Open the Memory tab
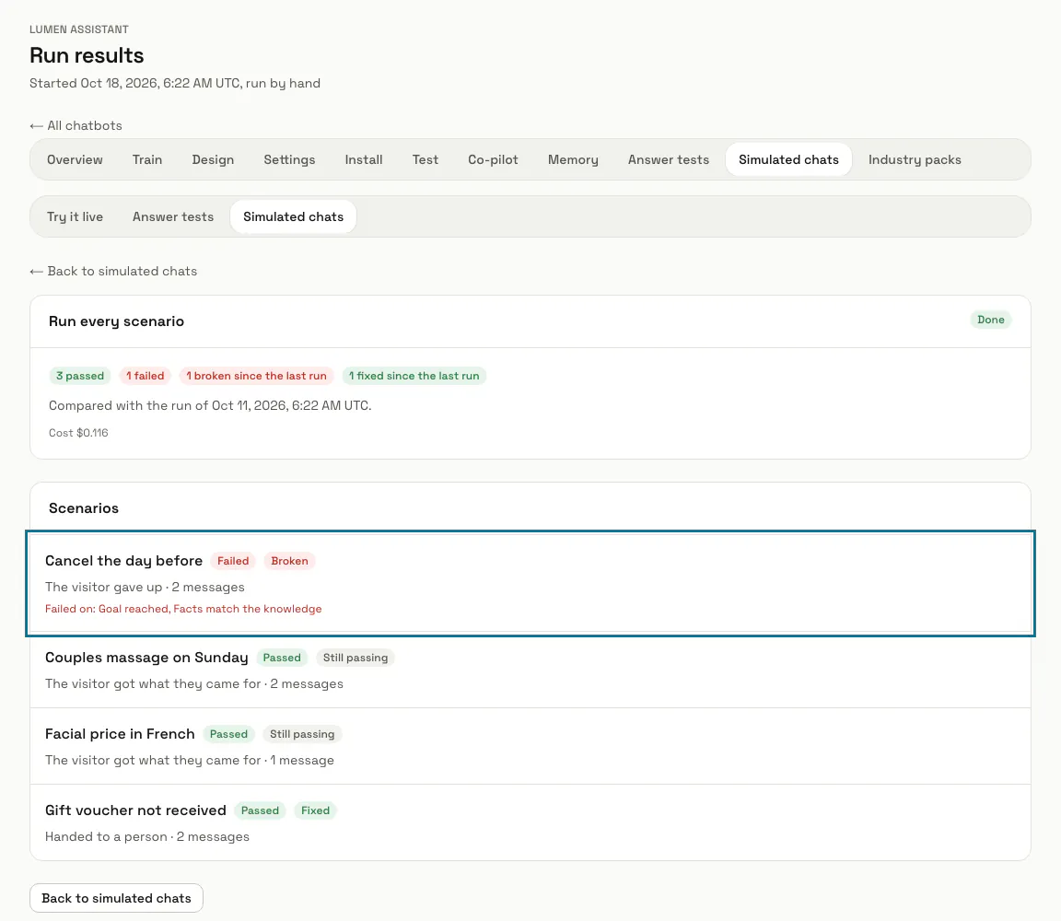Screen dimensions: 1061x921 point(573,159)
